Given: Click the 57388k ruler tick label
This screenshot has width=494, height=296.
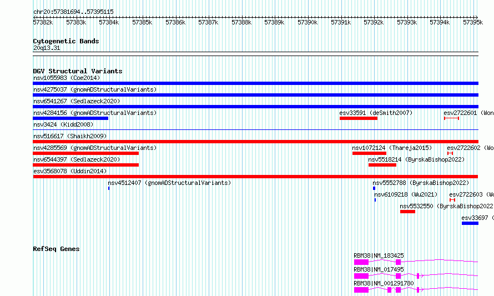Looking at the screenshot, I should pos(241,22).
